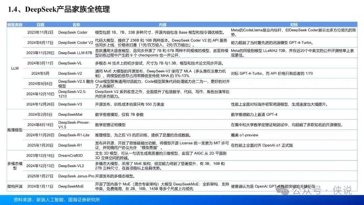Select the name cell "DeepSeek-VL"
Screen dimensions: 364x205
(x=70, y=63)
